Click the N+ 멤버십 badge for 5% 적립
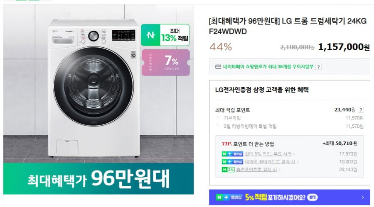The image size is (374, 207). point(232,154)
